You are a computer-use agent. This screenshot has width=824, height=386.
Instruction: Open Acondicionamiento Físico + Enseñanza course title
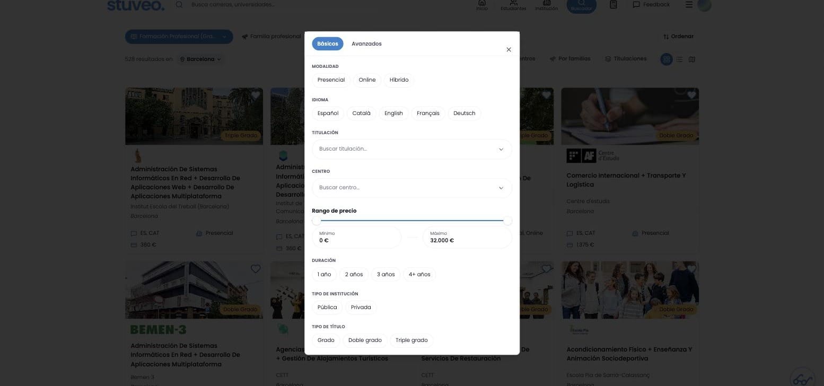629,354
